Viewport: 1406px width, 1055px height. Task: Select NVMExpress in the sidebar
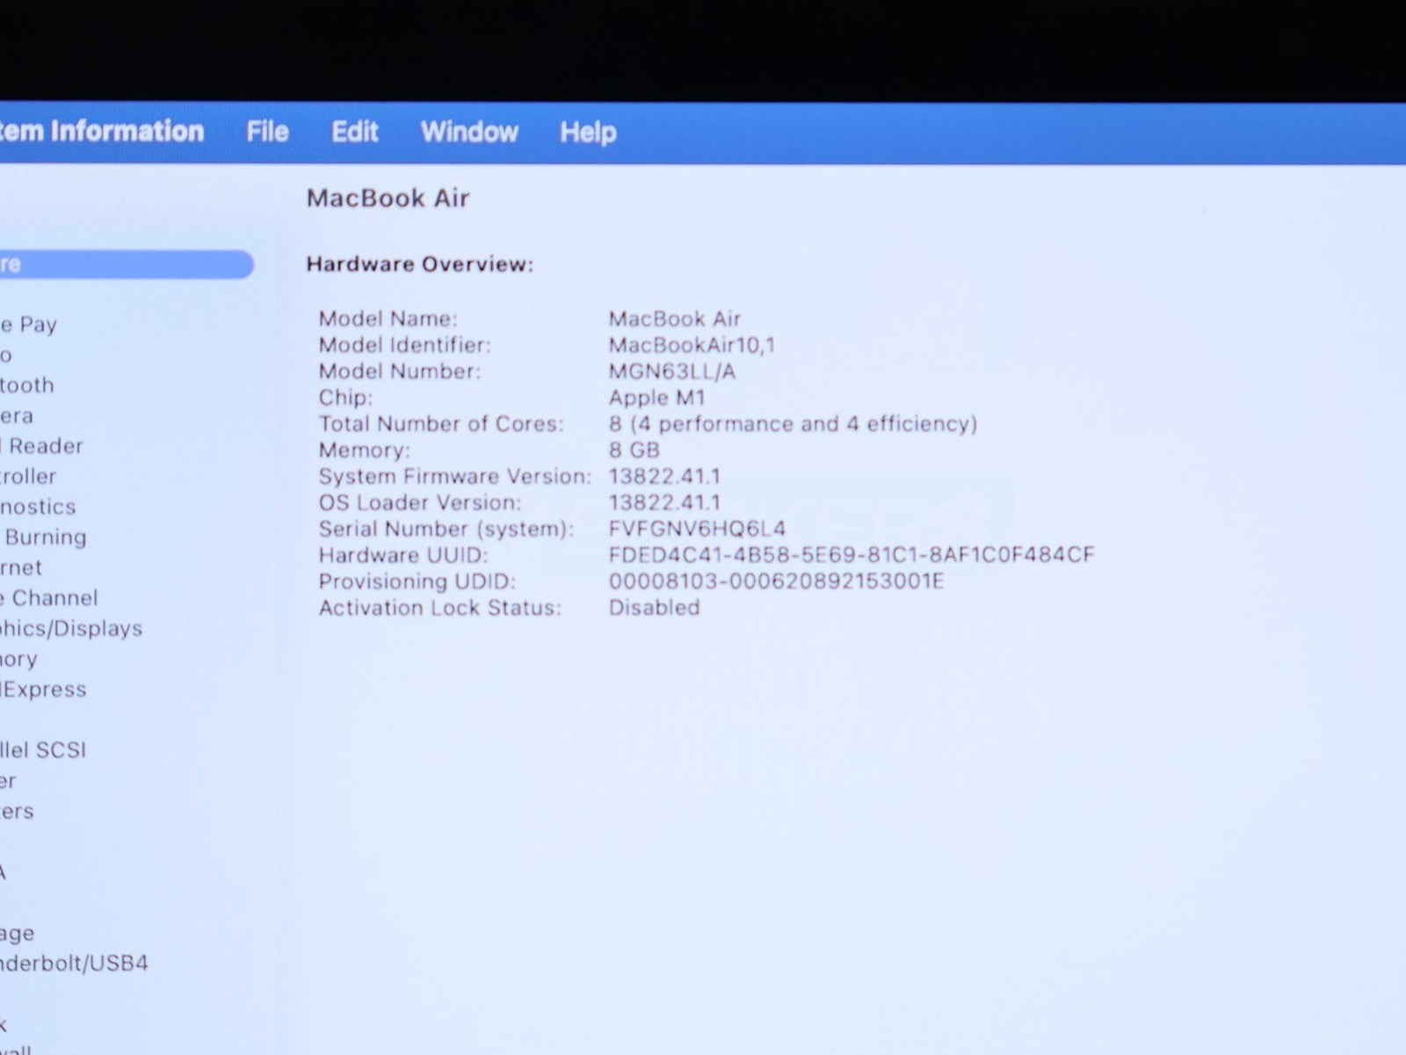[x=44, y=690]
